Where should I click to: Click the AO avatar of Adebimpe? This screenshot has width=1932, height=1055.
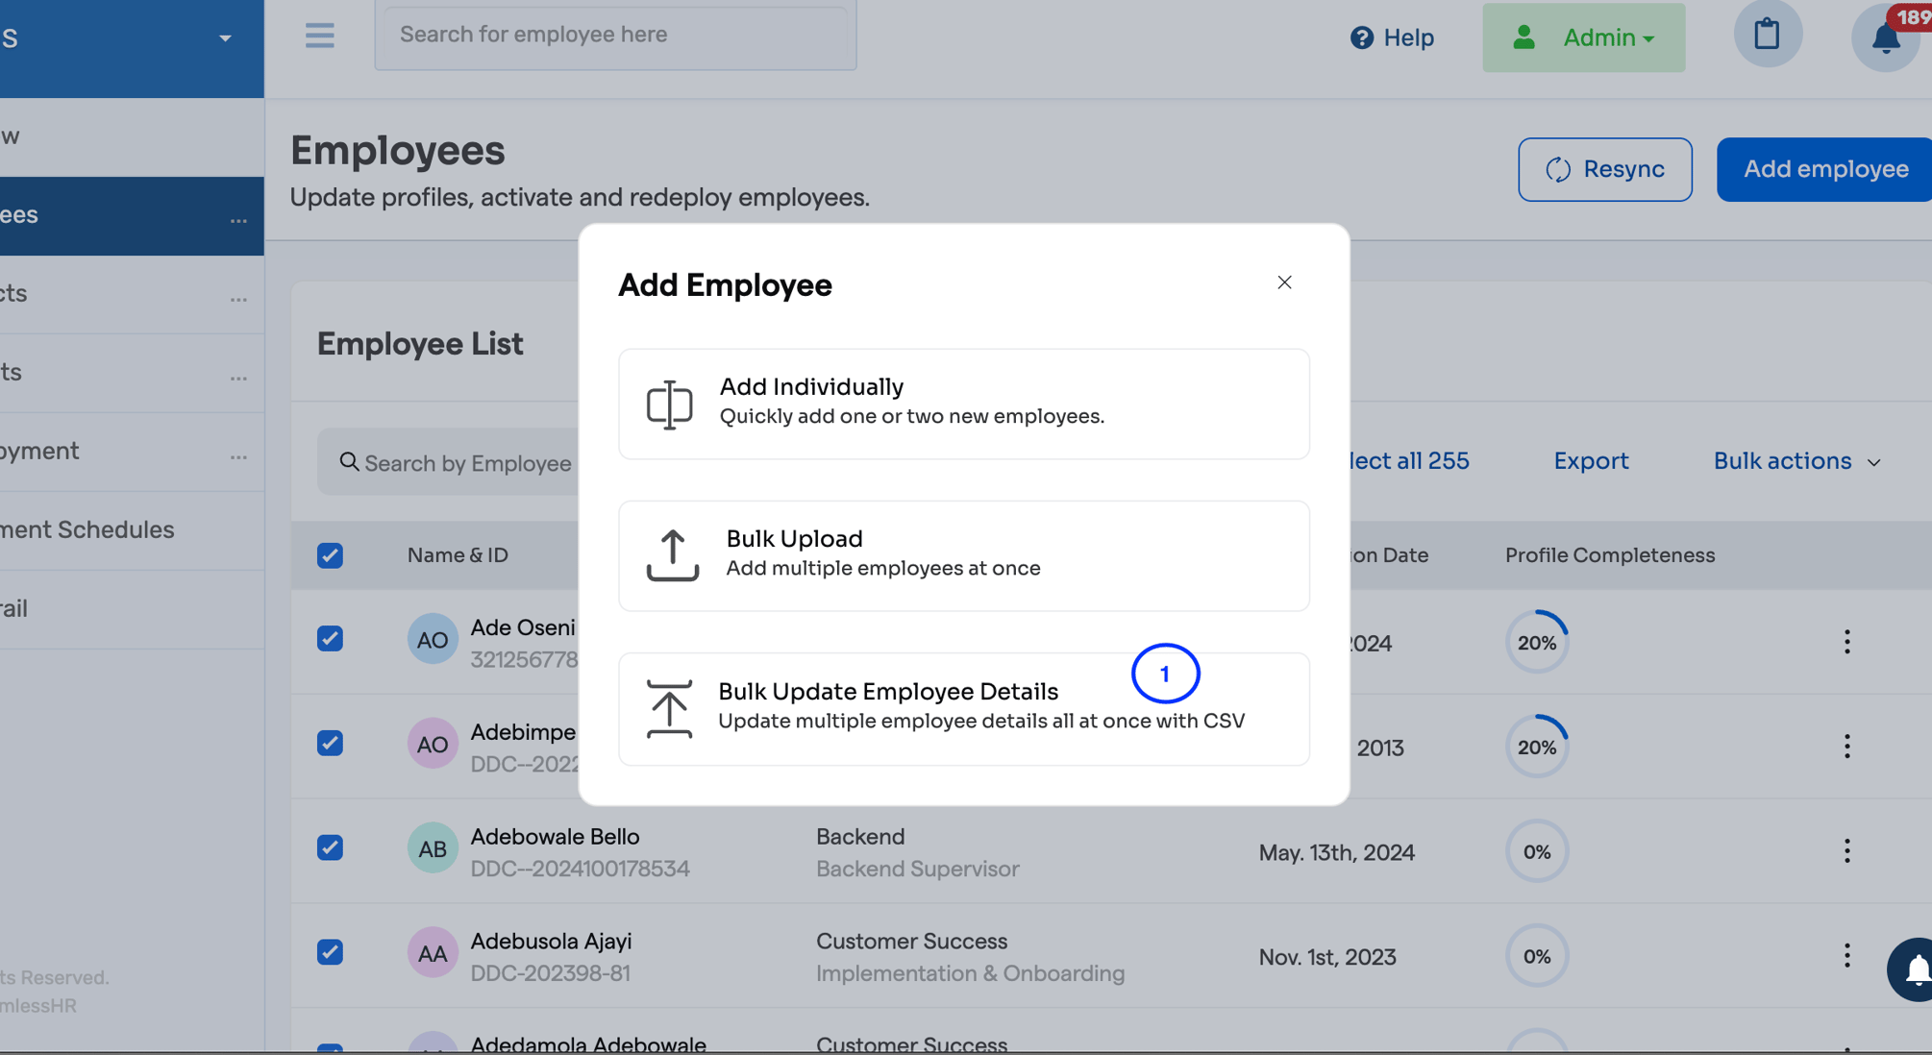(x=433, y=744)
